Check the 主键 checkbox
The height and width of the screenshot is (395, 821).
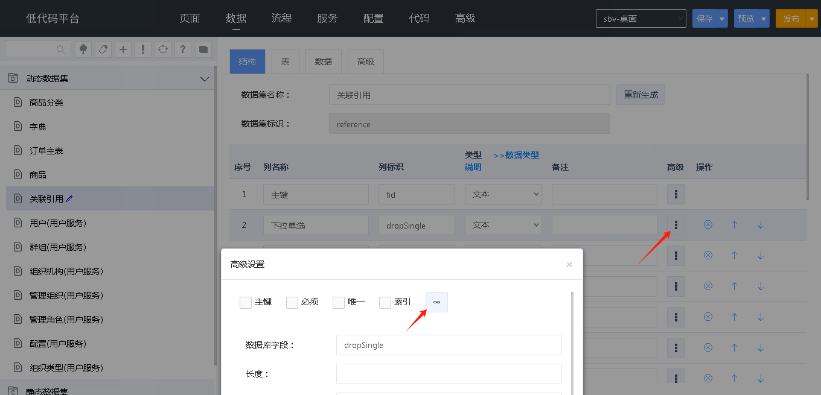point(246,302)
